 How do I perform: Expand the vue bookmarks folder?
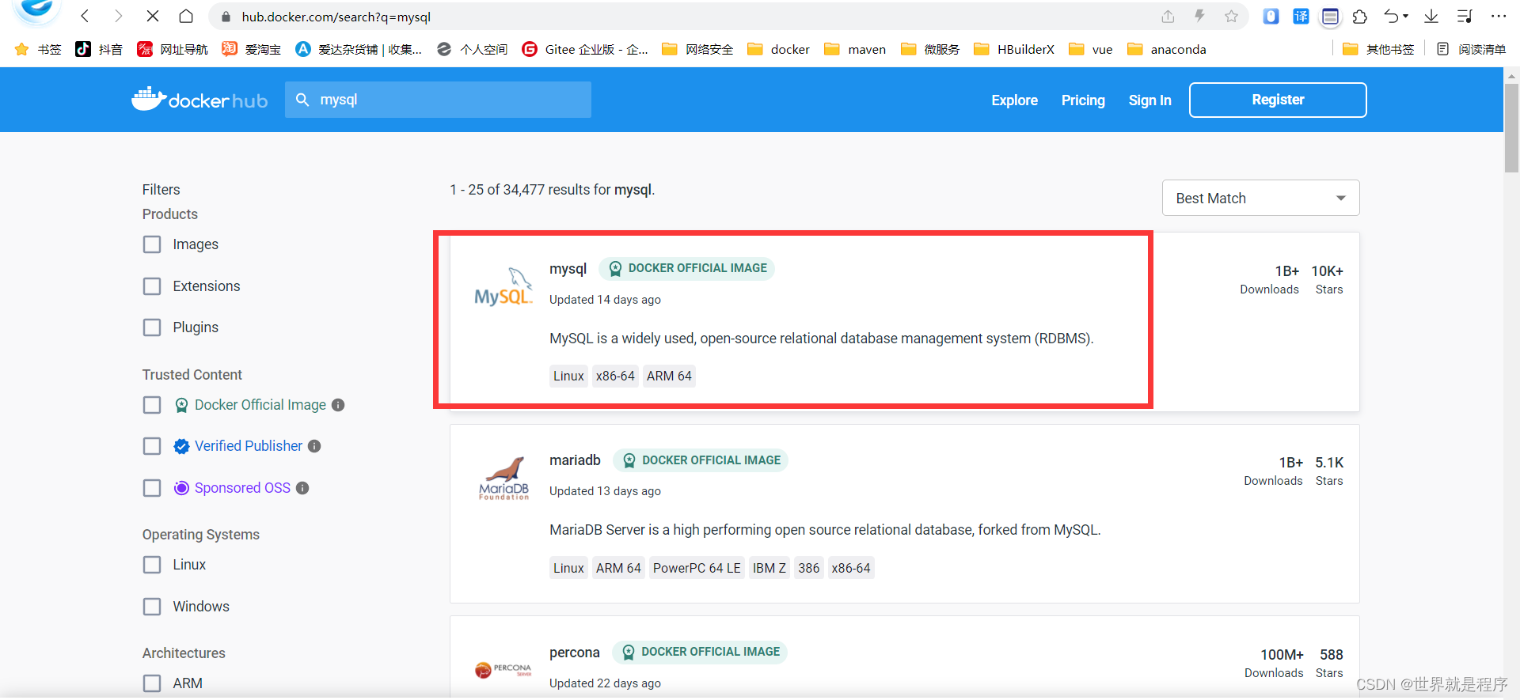1091,49
